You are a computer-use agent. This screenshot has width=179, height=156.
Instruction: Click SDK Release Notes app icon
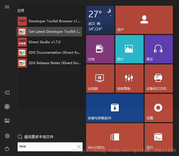point(22,63)
